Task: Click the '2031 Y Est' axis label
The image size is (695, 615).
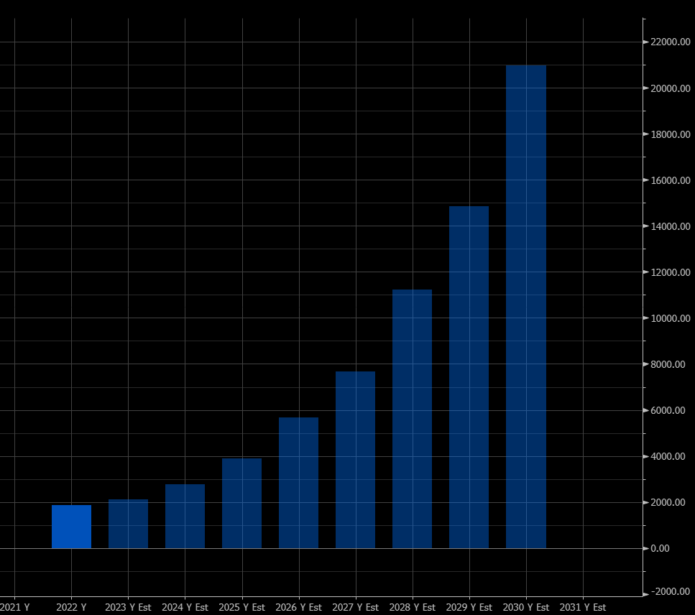Action: coord(582,607)
